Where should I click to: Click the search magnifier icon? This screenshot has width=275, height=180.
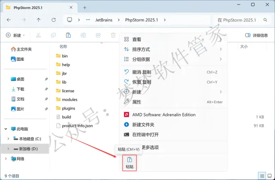265,20
